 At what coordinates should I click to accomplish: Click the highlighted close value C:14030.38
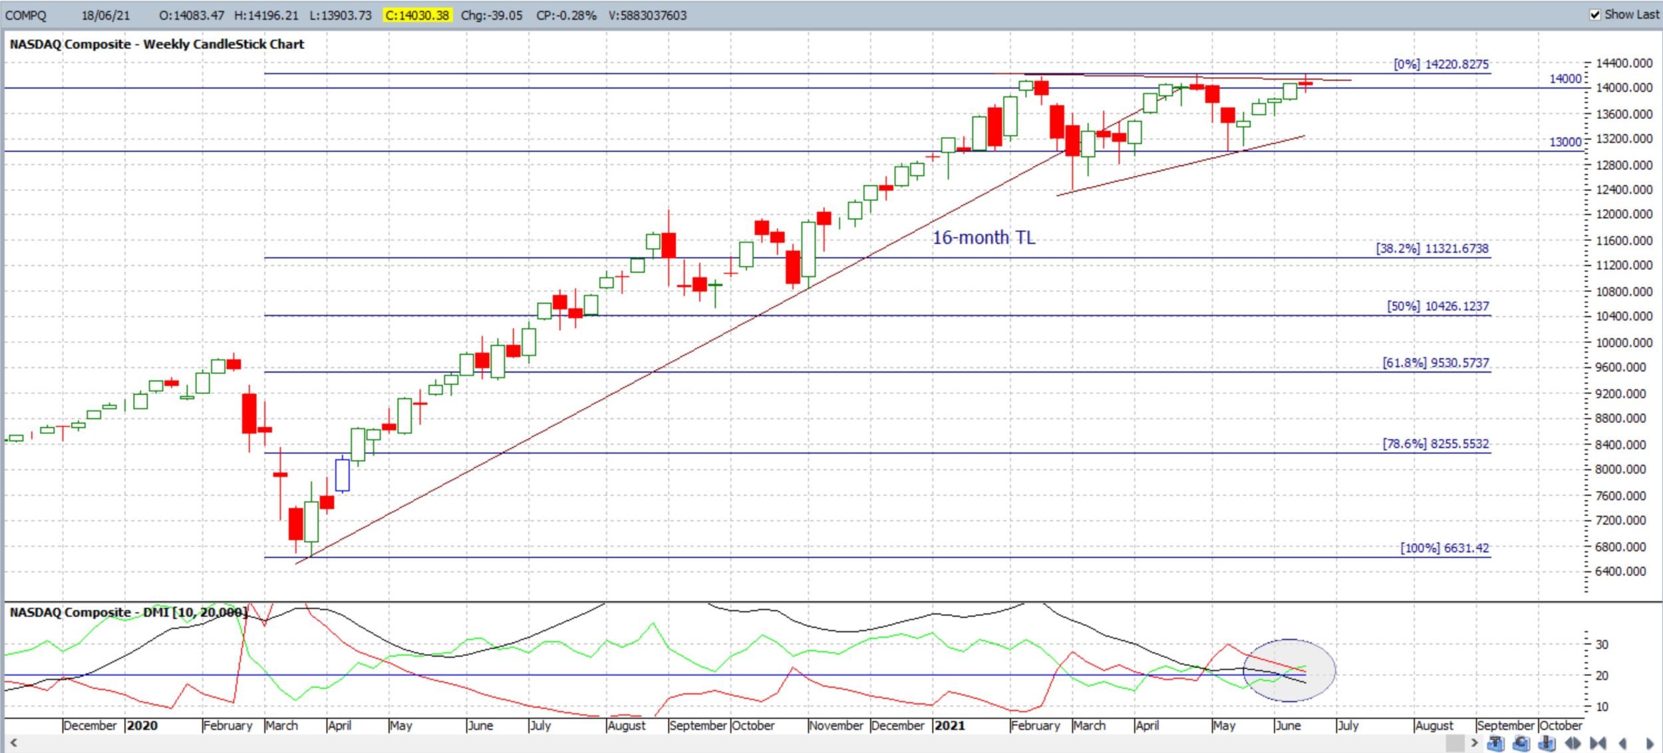[418, 15]
